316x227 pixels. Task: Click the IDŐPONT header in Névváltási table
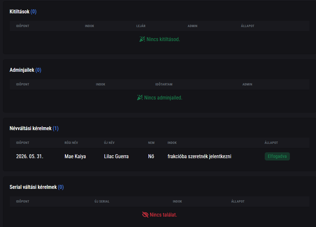pos(23,143)
